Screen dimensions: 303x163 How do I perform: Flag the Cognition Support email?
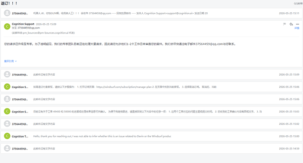(x=285, y=24)
